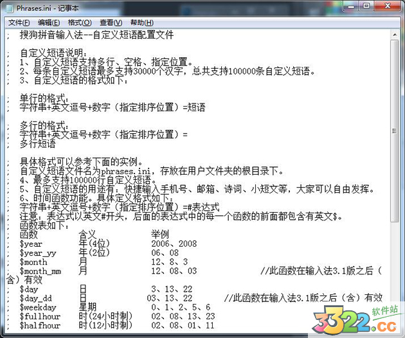Click the line about 快捷输入手机号、邮箱
Viewport: 405px width, 338px height.
tap(197, 189)
